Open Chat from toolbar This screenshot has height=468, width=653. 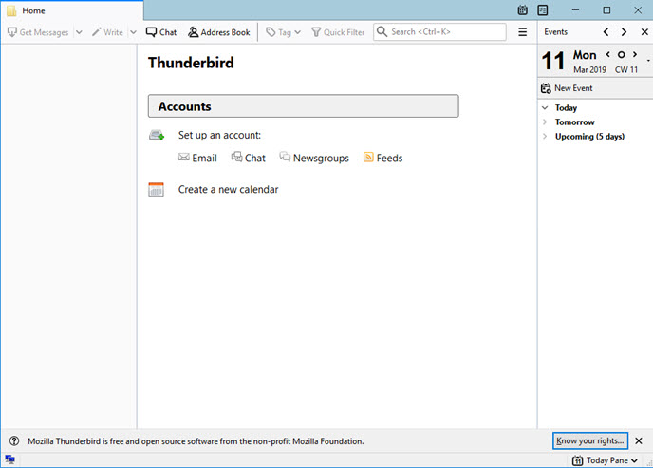coord(161,32)
